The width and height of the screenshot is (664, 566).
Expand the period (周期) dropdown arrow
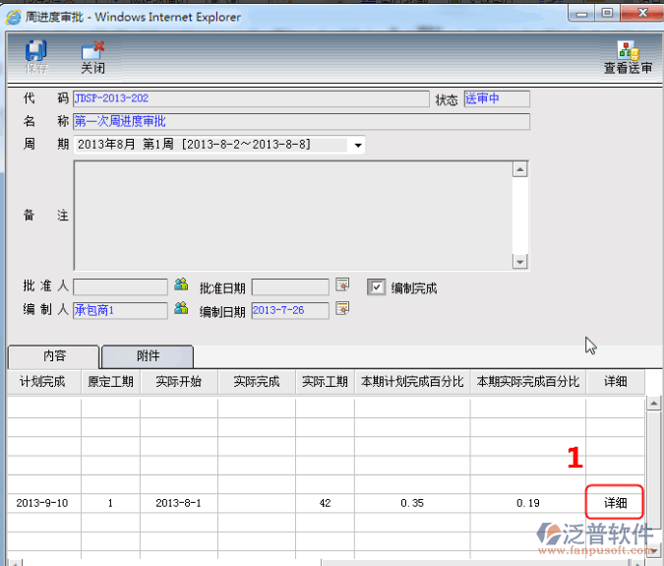point(357,146)
